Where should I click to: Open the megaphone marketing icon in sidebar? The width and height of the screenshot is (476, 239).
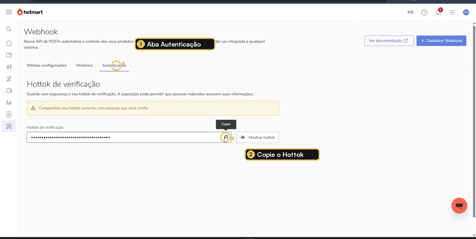click(9, 67)
